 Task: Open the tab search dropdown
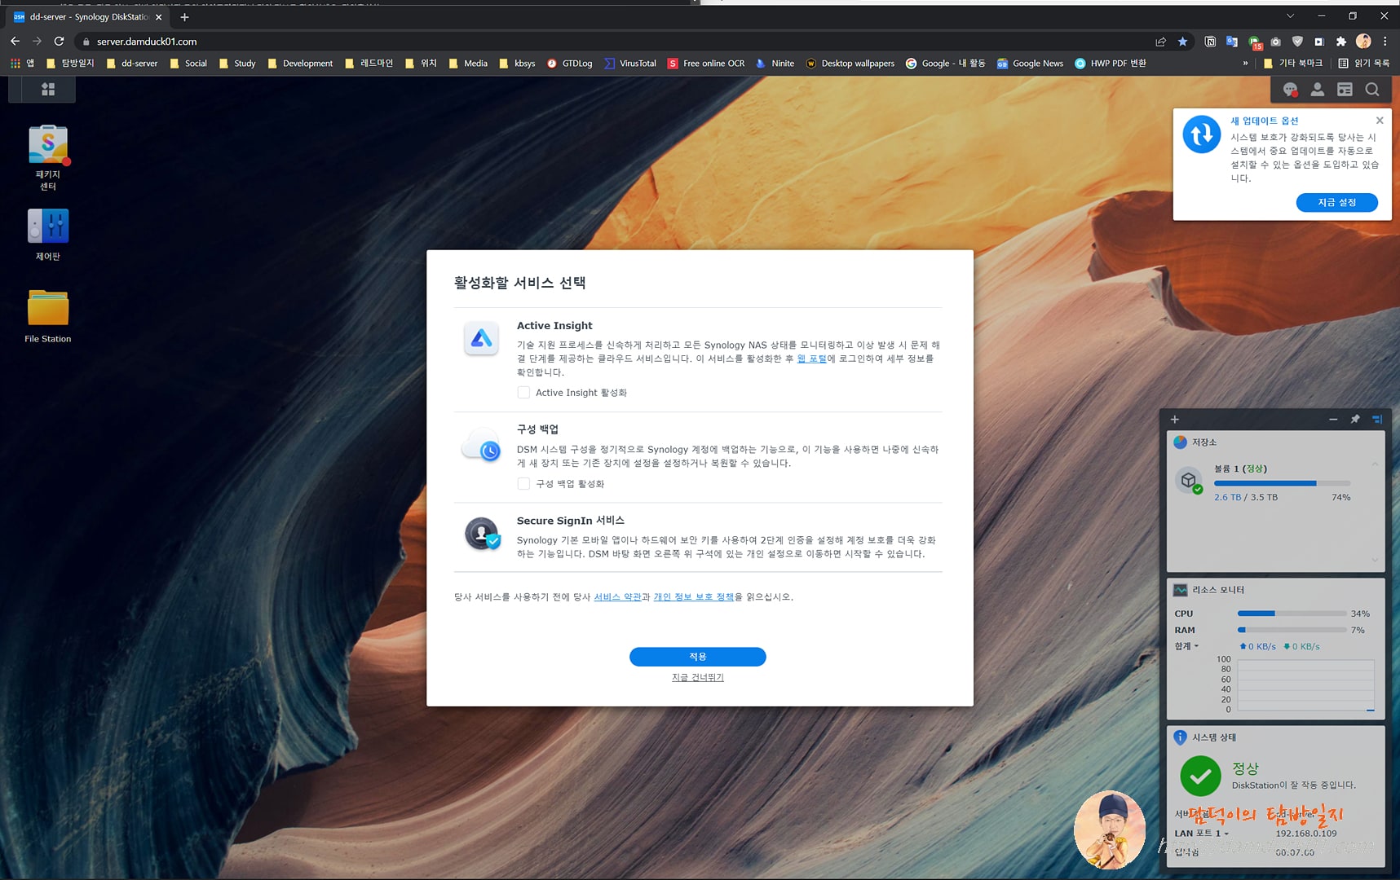[x=1290, y=16]
